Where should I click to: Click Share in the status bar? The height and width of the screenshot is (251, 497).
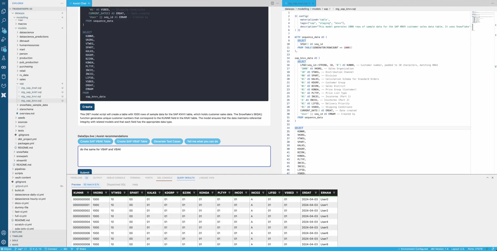[81, 249]
